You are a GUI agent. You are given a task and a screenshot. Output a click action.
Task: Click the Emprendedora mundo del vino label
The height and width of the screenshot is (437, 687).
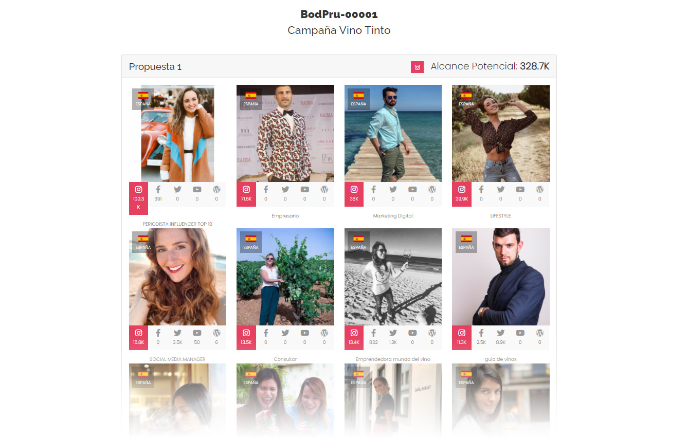[x=393, y=359]
